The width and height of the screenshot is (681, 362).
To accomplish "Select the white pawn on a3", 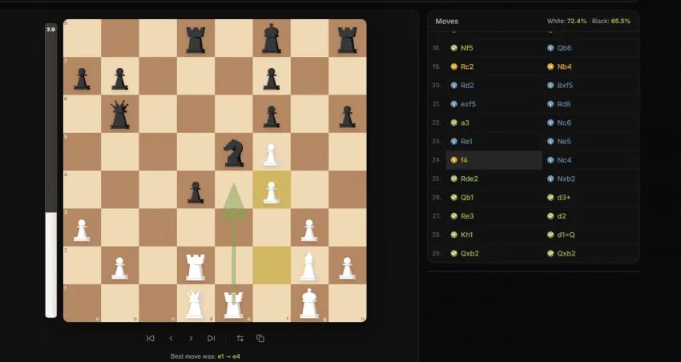I will coord(82,230).
